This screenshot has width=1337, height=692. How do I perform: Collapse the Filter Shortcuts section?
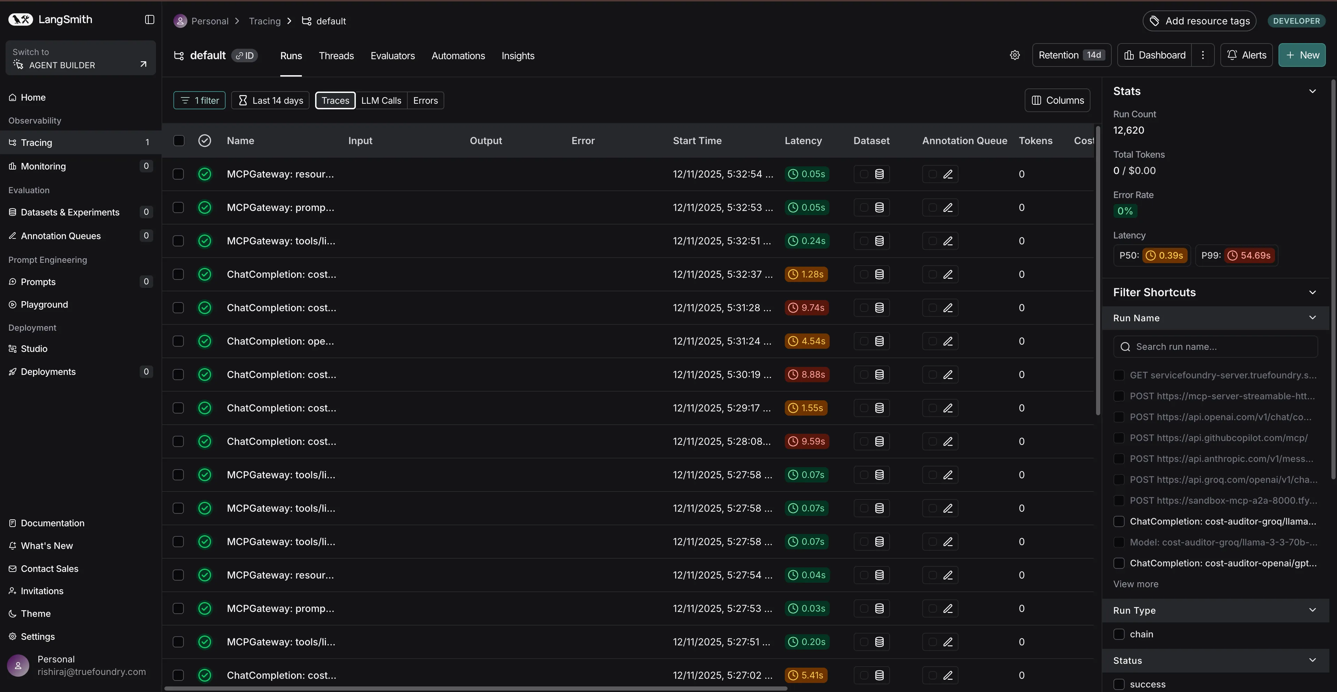click(x=1312, y=293)
